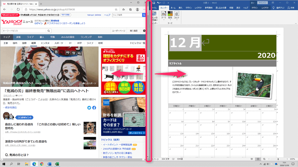The width and height of the screenshot is (298, 167).
Task: Reload the Yahoo news page
Action: (18, 9)
